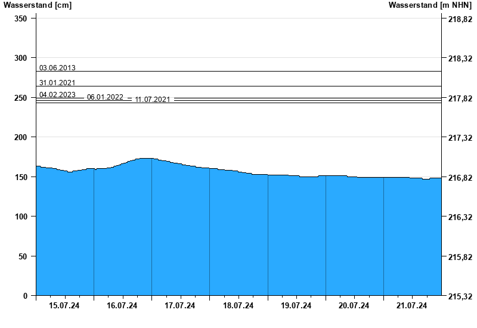Pick the 18.07.24 date label
Screen dimensions: 477x328
238,306
